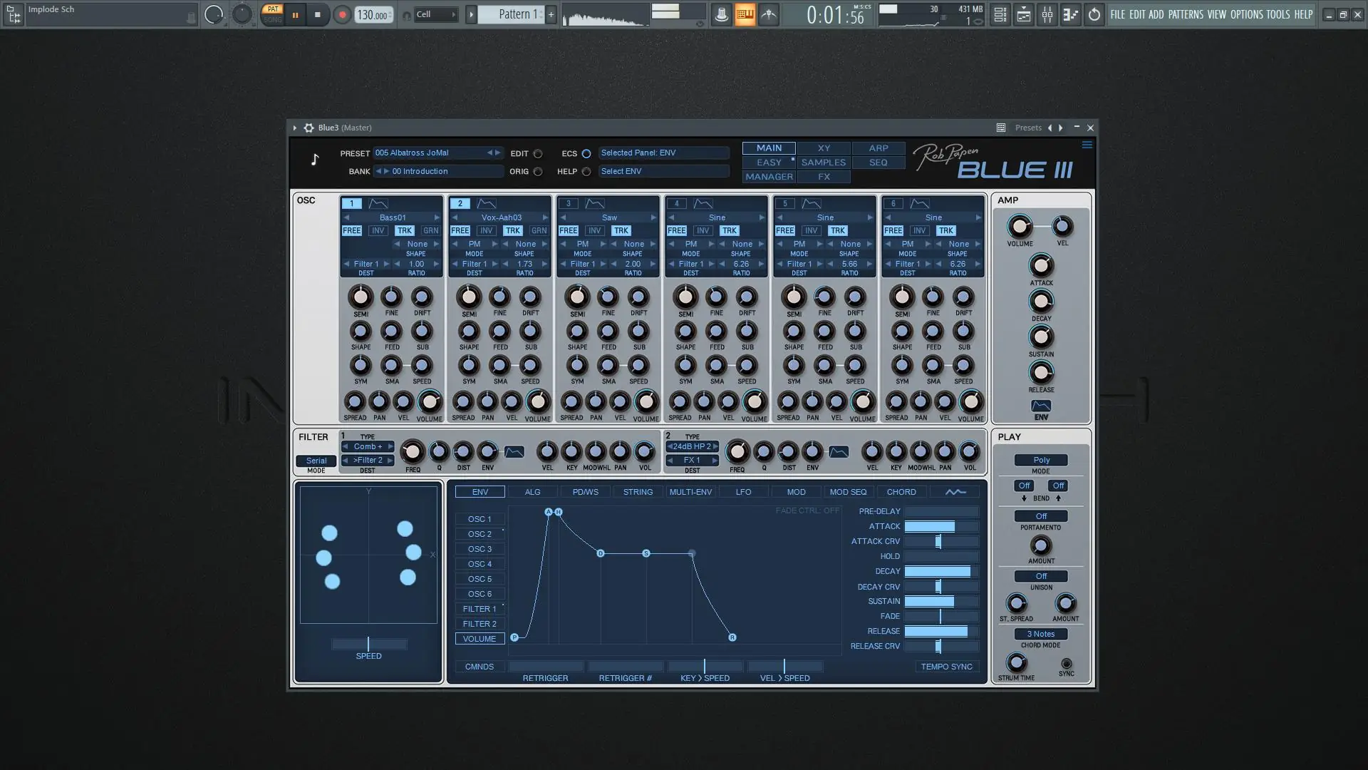This screenshot has width=1368, height=770.
Task: Switch to the LFO tab
Action: tap(742, 492)
